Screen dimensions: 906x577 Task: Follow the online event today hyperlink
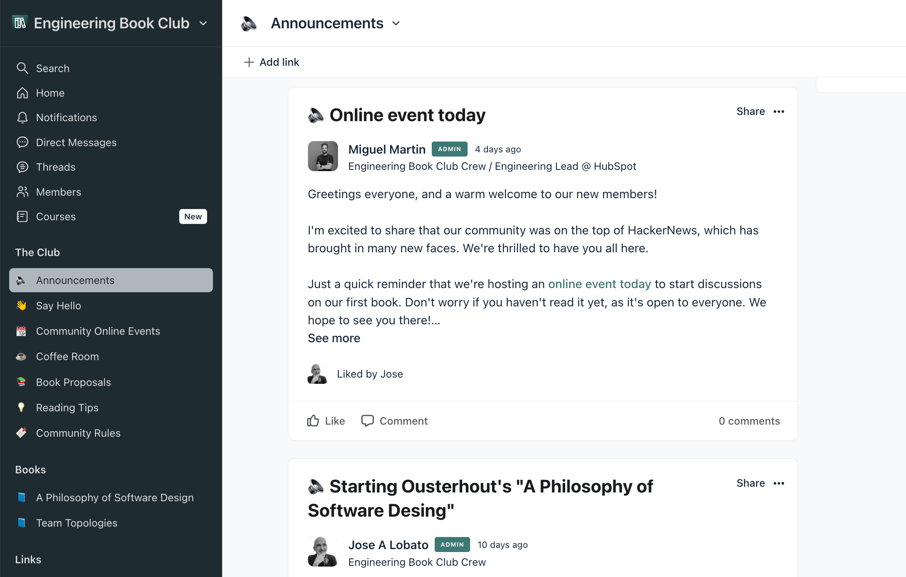pyautogui.click(x=599, y=284)
